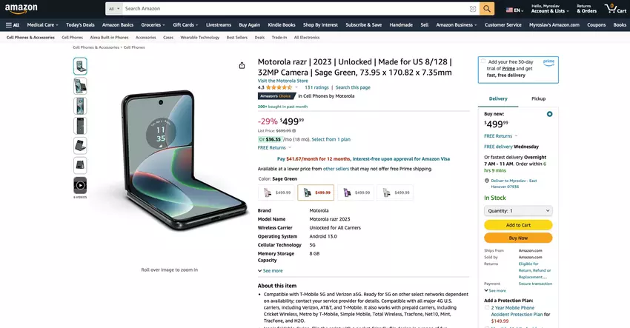Open the Quantity dropdown
The width and height of the screenshot is (630, 328).
pos(518,211)
